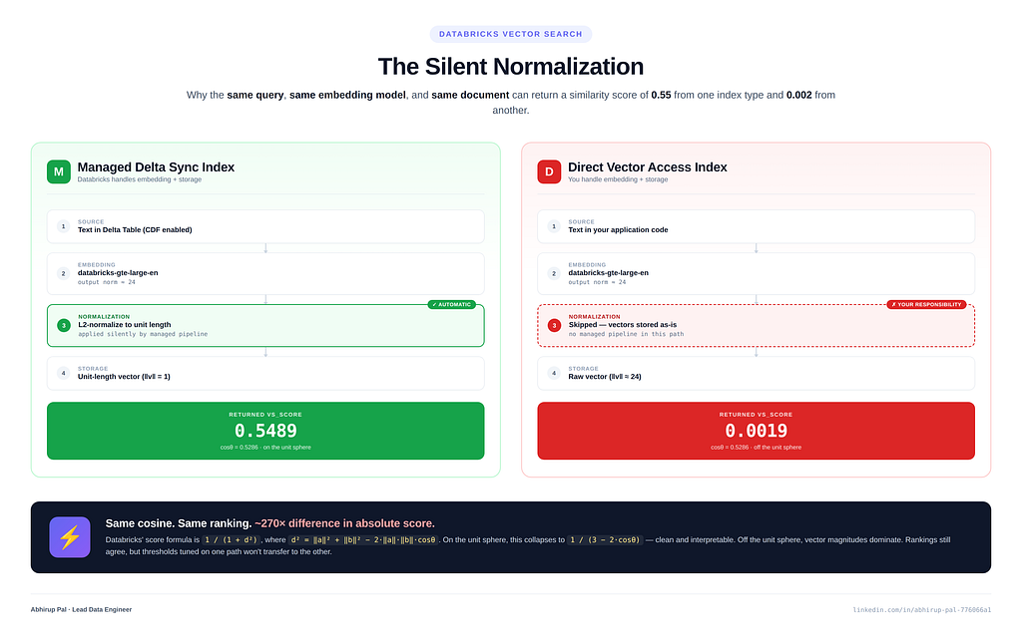The height and width of the screenshot is (644, 1022).
Task: Click the purple lightning bolt icon
Action: pyautogui.click(x=70, y=537)
